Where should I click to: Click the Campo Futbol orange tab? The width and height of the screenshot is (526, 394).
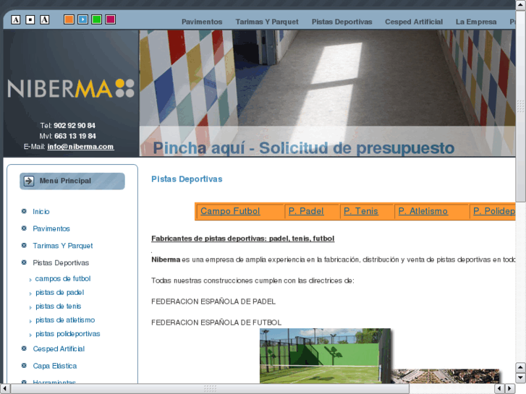[x=230, y=211]
